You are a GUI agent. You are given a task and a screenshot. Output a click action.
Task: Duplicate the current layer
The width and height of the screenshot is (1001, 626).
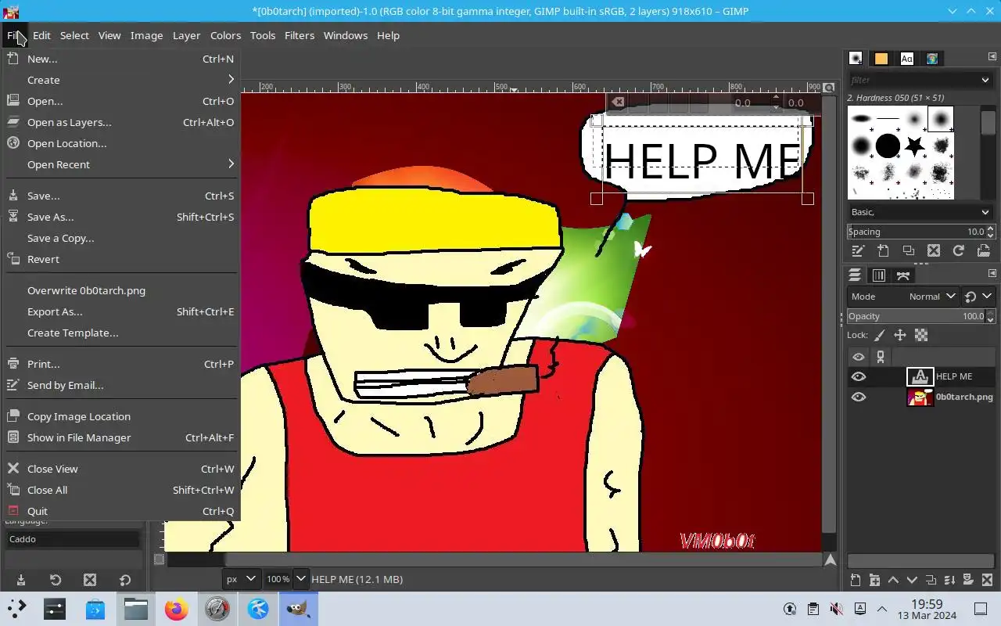(931, 580)
